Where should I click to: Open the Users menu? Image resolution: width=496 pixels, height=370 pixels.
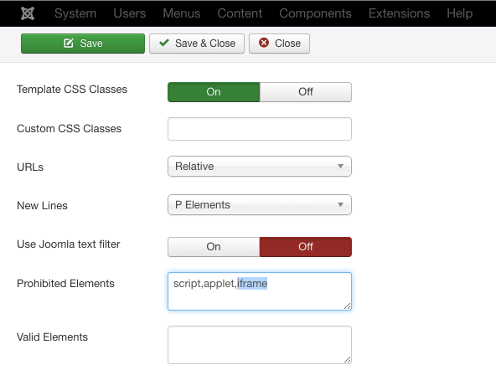point(129,13)
